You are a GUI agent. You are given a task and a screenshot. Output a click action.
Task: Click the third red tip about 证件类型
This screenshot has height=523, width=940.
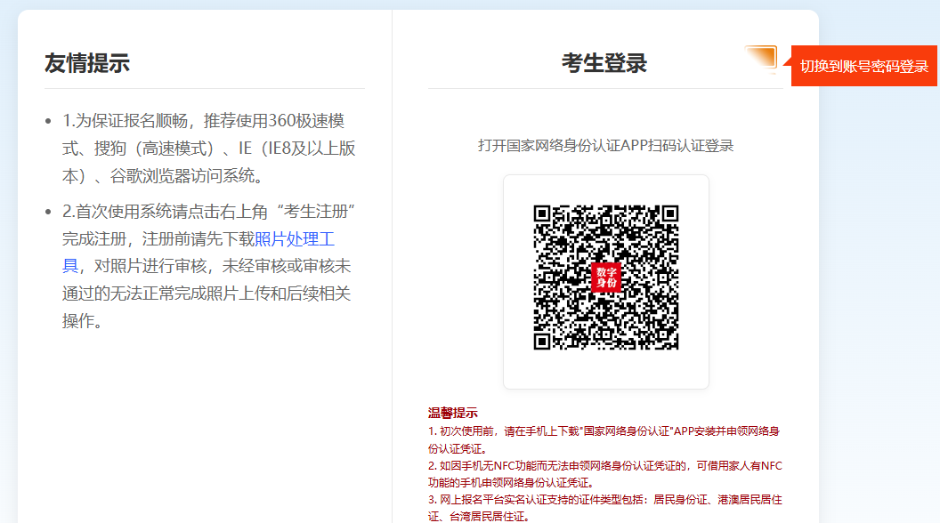click(x=604, y=507)
